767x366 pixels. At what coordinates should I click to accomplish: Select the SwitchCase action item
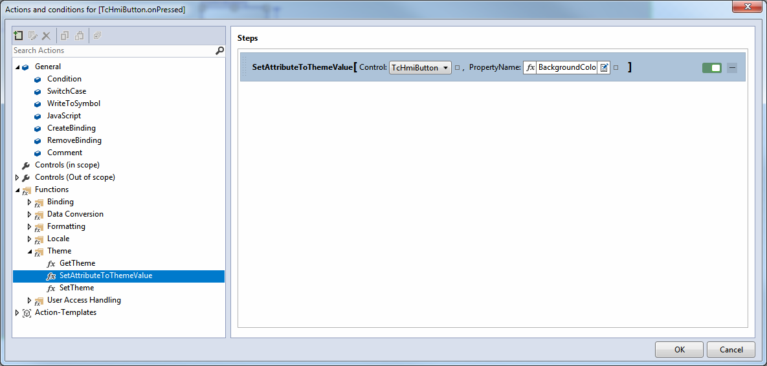click(67, 91)
